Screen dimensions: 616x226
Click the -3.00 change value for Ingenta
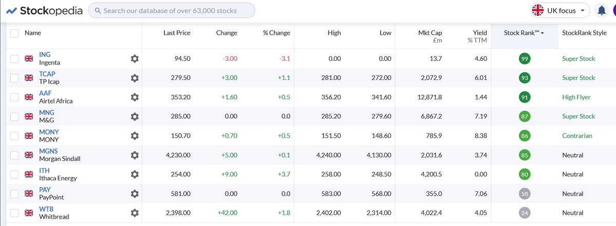click(230, 59)
